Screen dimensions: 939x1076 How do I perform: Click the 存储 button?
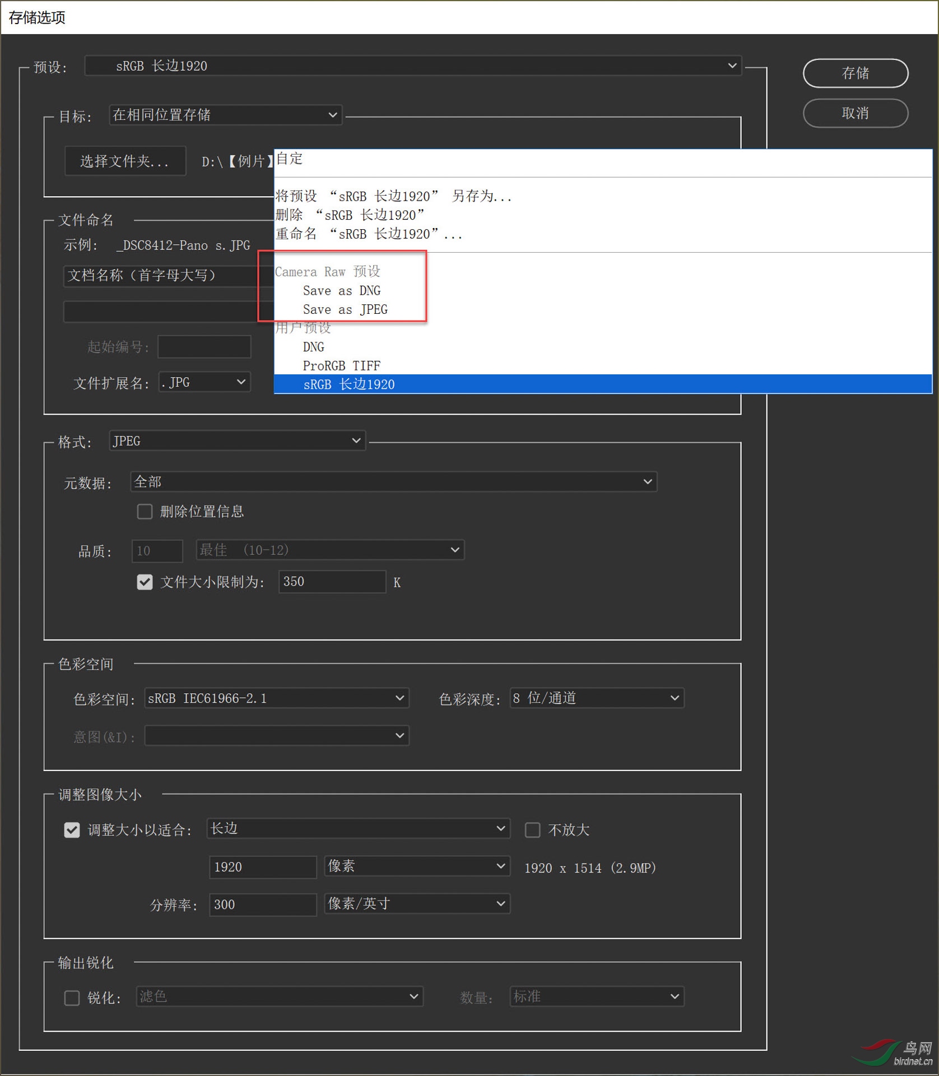click(x=856, y=73)
